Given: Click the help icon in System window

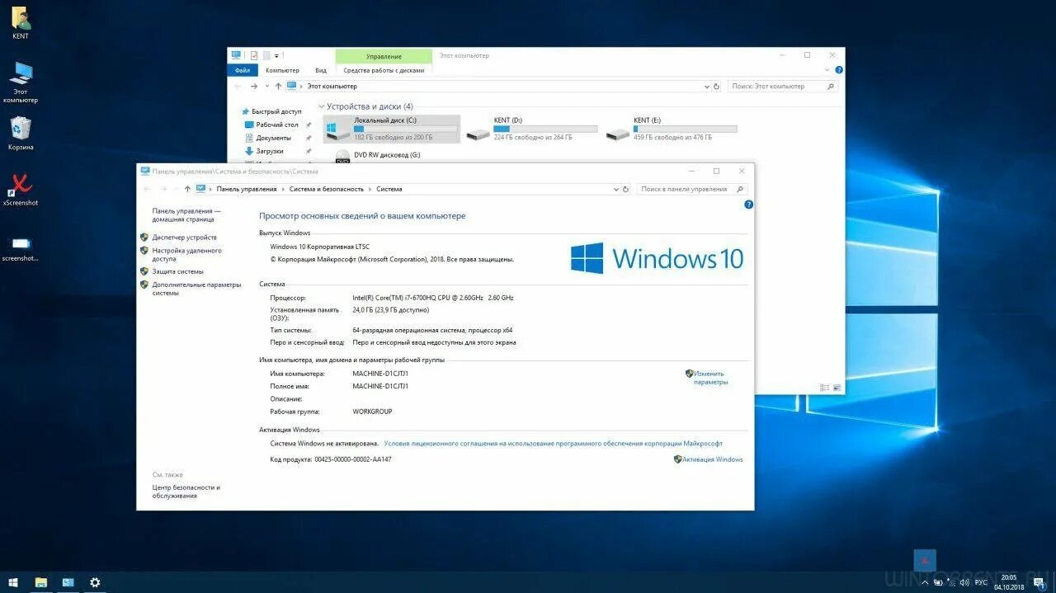Looking at the screenshot, I should 748,204.
